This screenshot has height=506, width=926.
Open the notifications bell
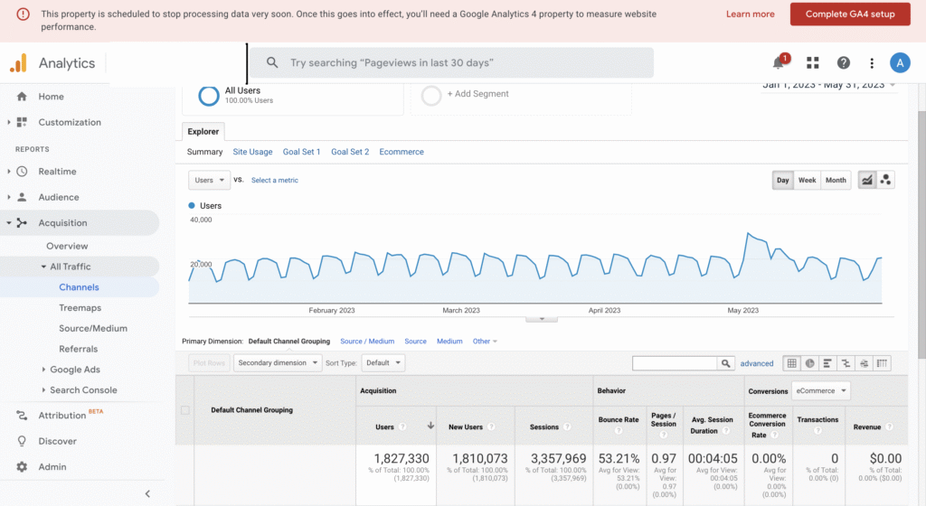point(779,63)
